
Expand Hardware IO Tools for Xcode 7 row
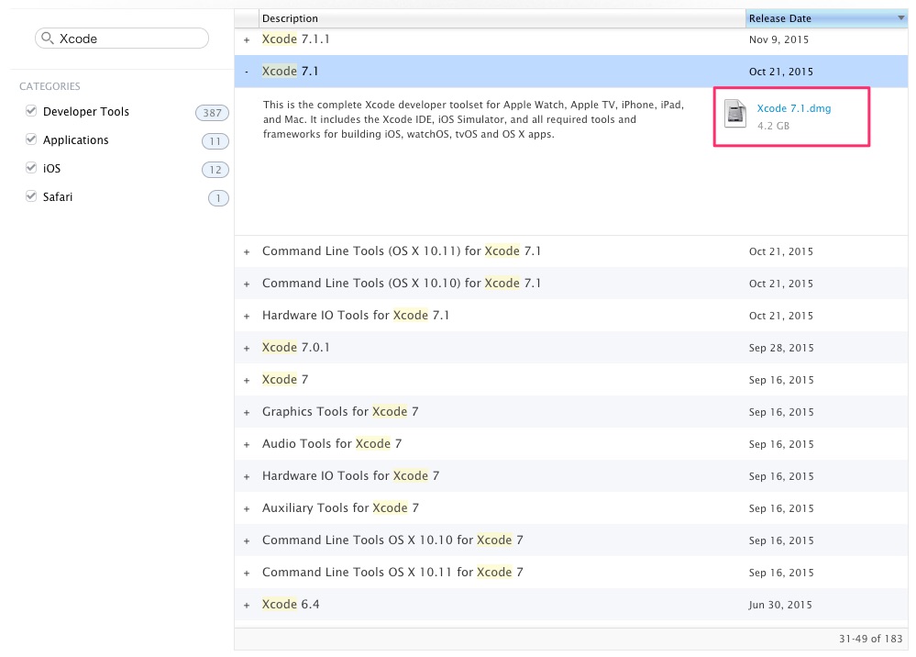[x=247, y=477]
